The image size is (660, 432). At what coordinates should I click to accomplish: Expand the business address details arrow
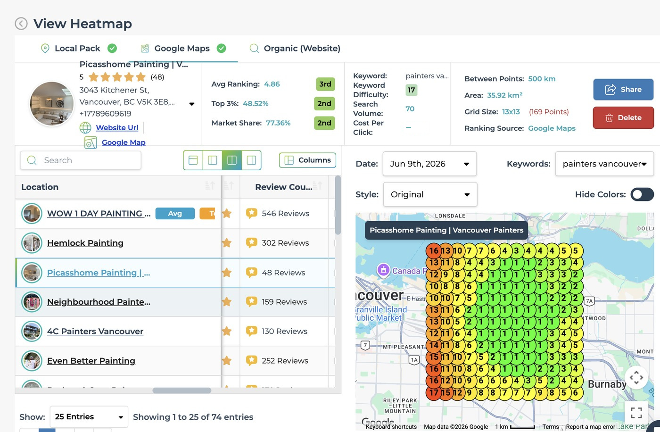[x=192, y=104]
